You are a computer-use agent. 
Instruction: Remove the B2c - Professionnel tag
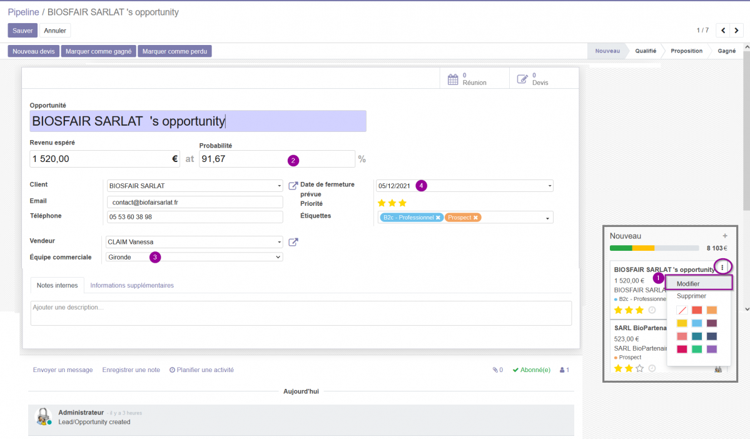pos(438,218)
